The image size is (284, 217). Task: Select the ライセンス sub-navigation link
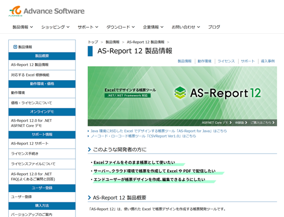point(226,61)
